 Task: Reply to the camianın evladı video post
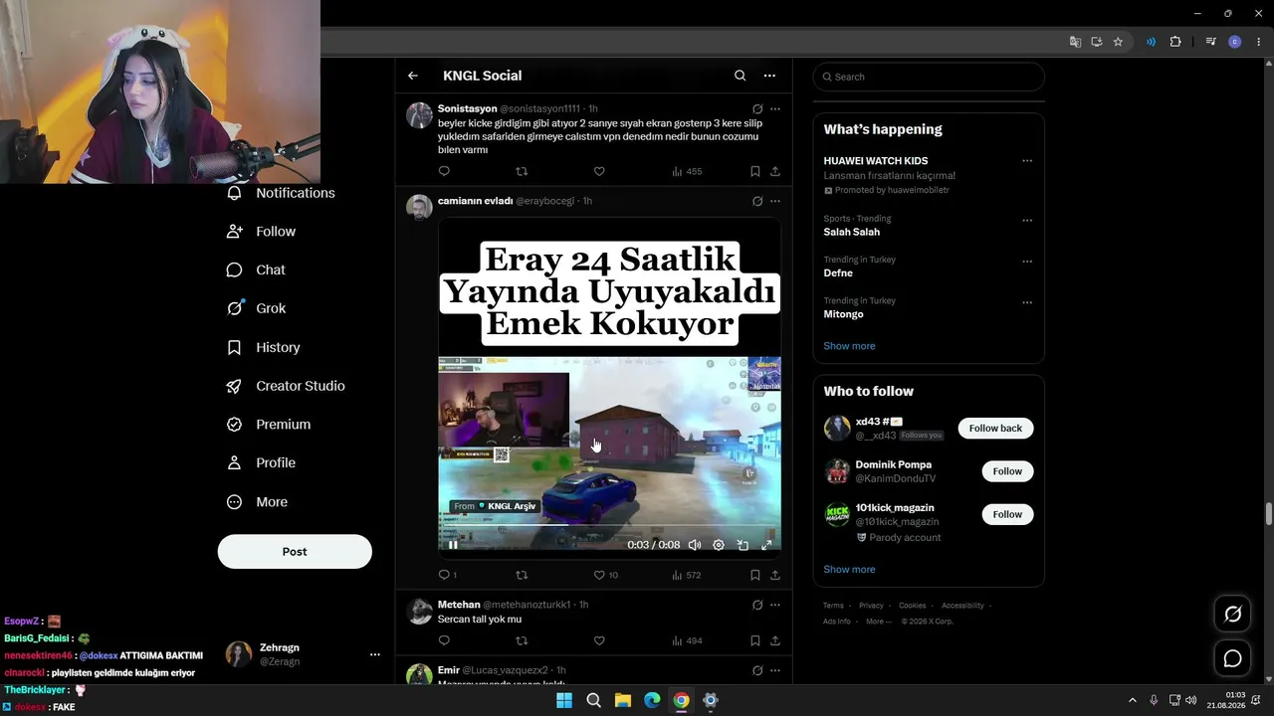tap(448, 575)
